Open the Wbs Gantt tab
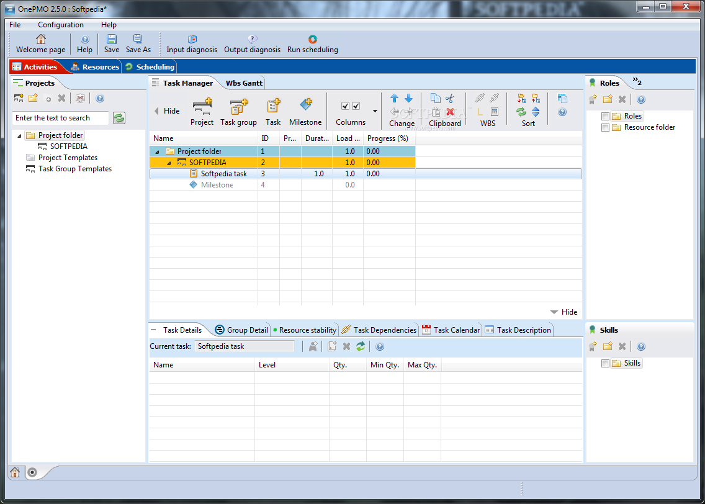The image size is (705, 504). pyautogui.click(x=244, y=83)
